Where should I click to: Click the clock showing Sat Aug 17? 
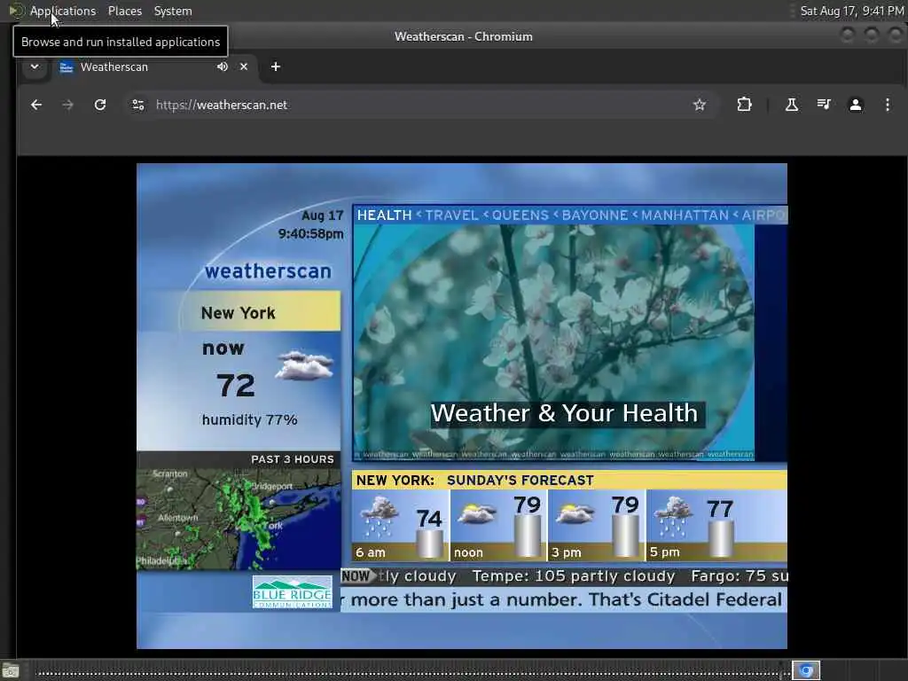click(x=851, y=11)
